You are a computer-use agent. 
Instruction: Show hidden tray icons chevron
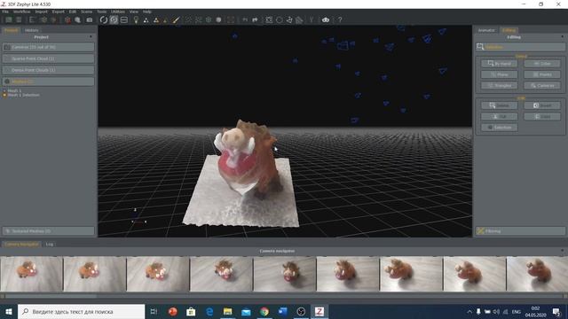click(469, 311)
